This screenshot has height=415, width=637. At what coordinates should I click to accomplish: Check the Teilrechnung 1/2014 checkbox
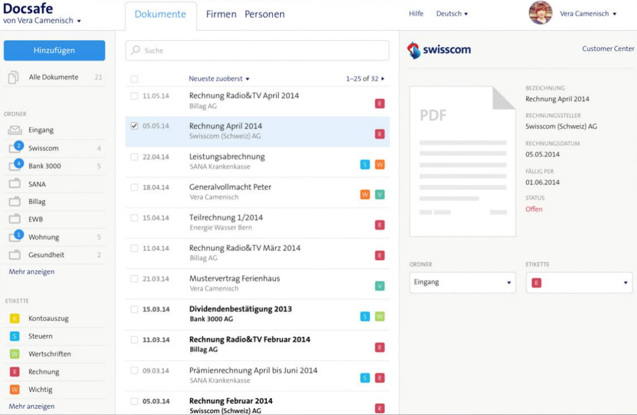click(x=135, y=218)
